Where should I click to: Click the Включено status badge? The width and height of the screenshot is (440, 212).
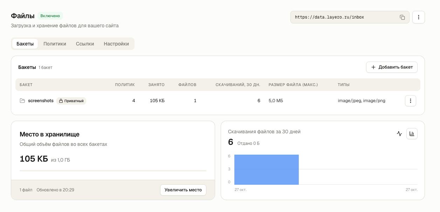50,16
